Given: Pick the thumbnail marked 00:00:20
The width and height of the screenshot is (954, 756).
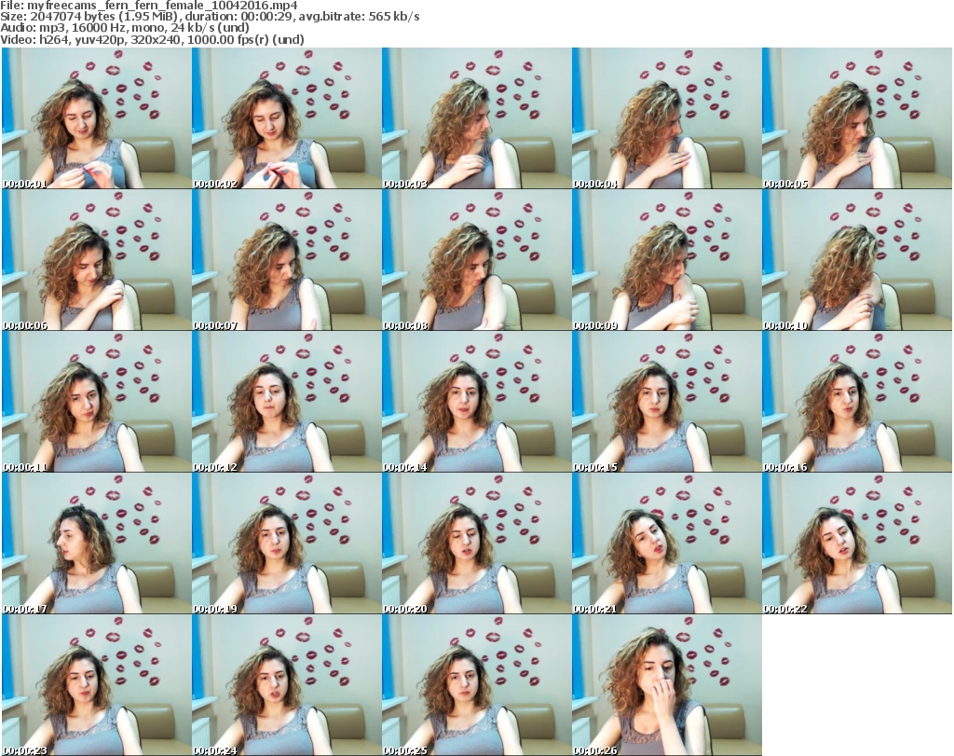Looking at the screenshot, I should (x=476, y=543).
